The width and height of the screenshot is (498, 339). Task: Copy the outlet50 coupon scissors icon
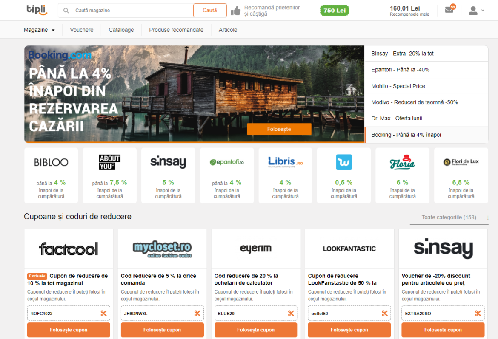coord(385,314)
